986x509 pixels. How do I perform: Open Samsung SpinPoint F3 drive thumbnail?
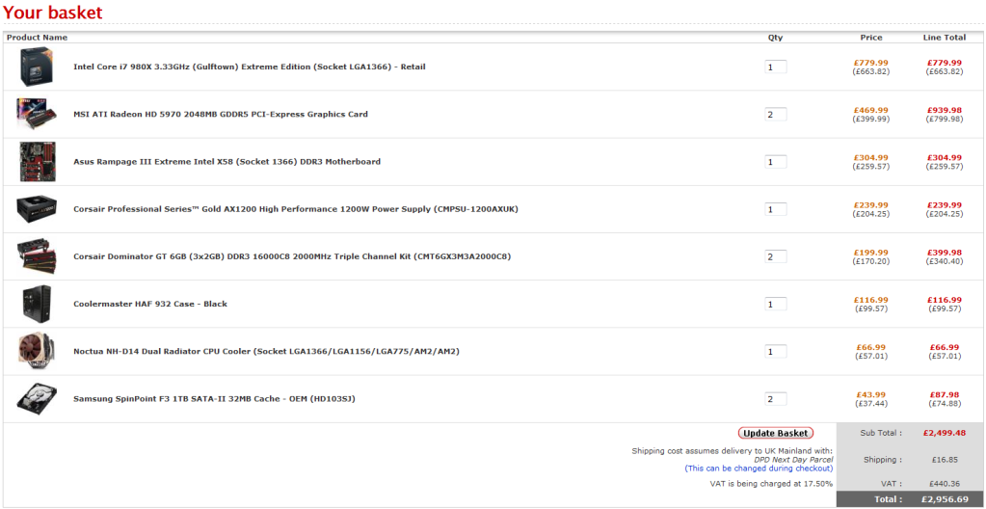(37, 398)
